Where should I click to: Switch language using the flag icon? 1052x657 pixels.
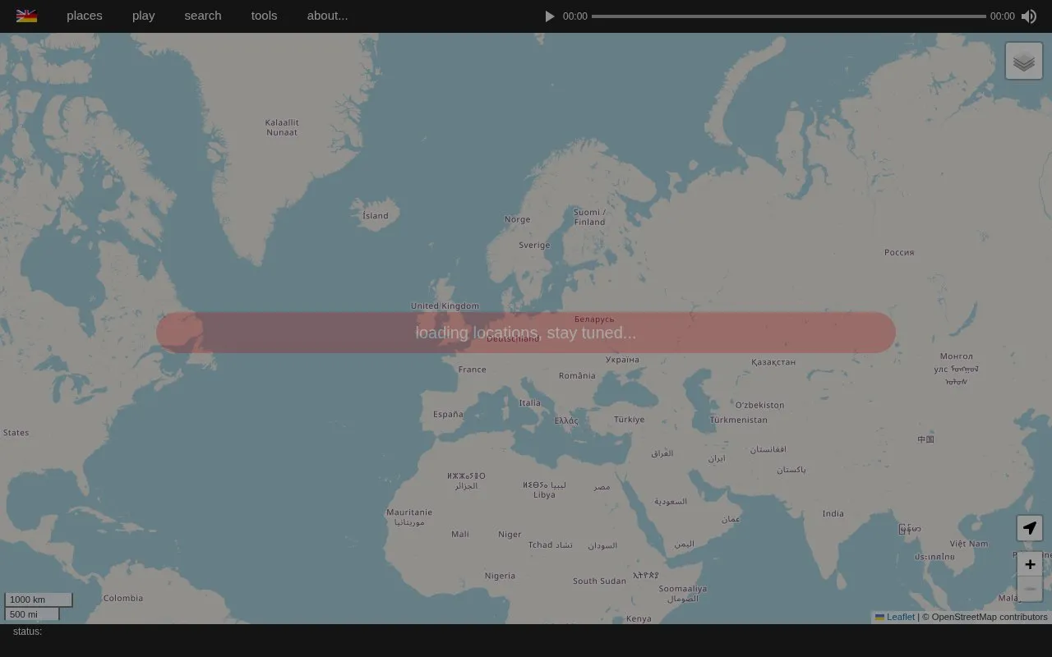click(x=26, y=16)
